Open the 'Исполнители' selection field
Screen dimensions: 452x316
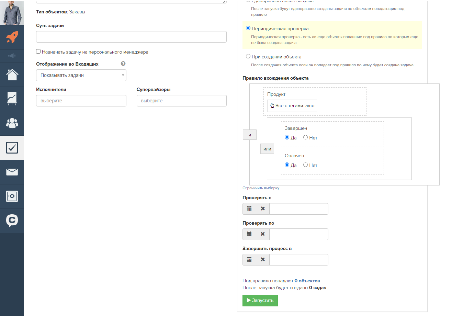(81, 101)
